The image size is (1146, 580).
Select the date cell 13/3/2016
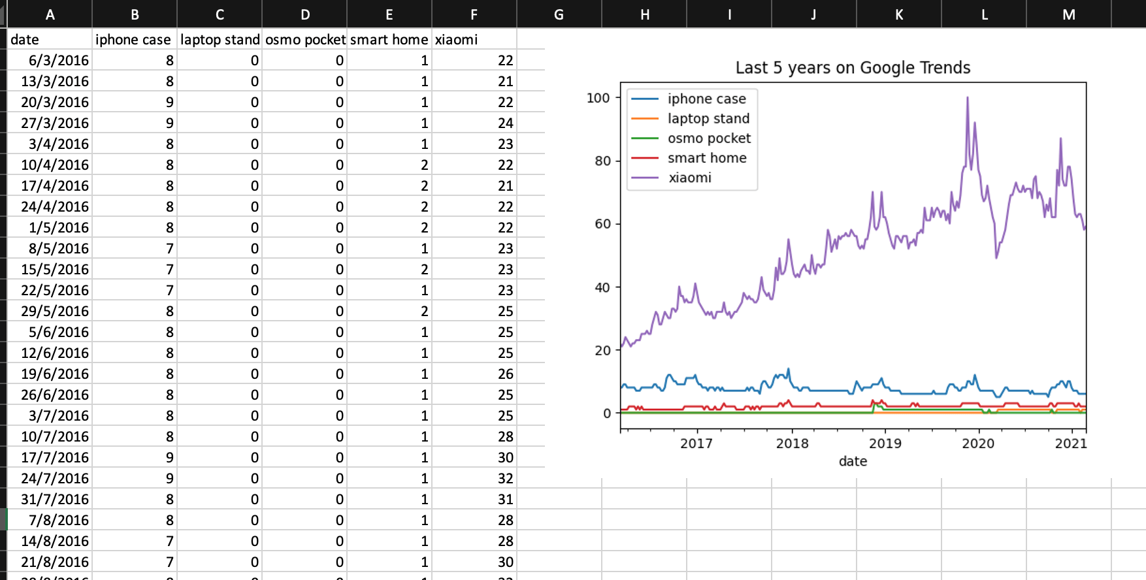tap(50, 81)
